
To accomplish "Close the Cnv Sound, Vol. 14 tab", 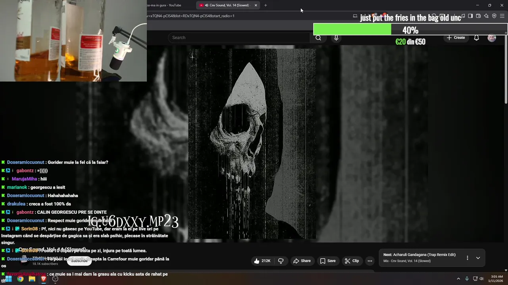I will pos(256,5).
